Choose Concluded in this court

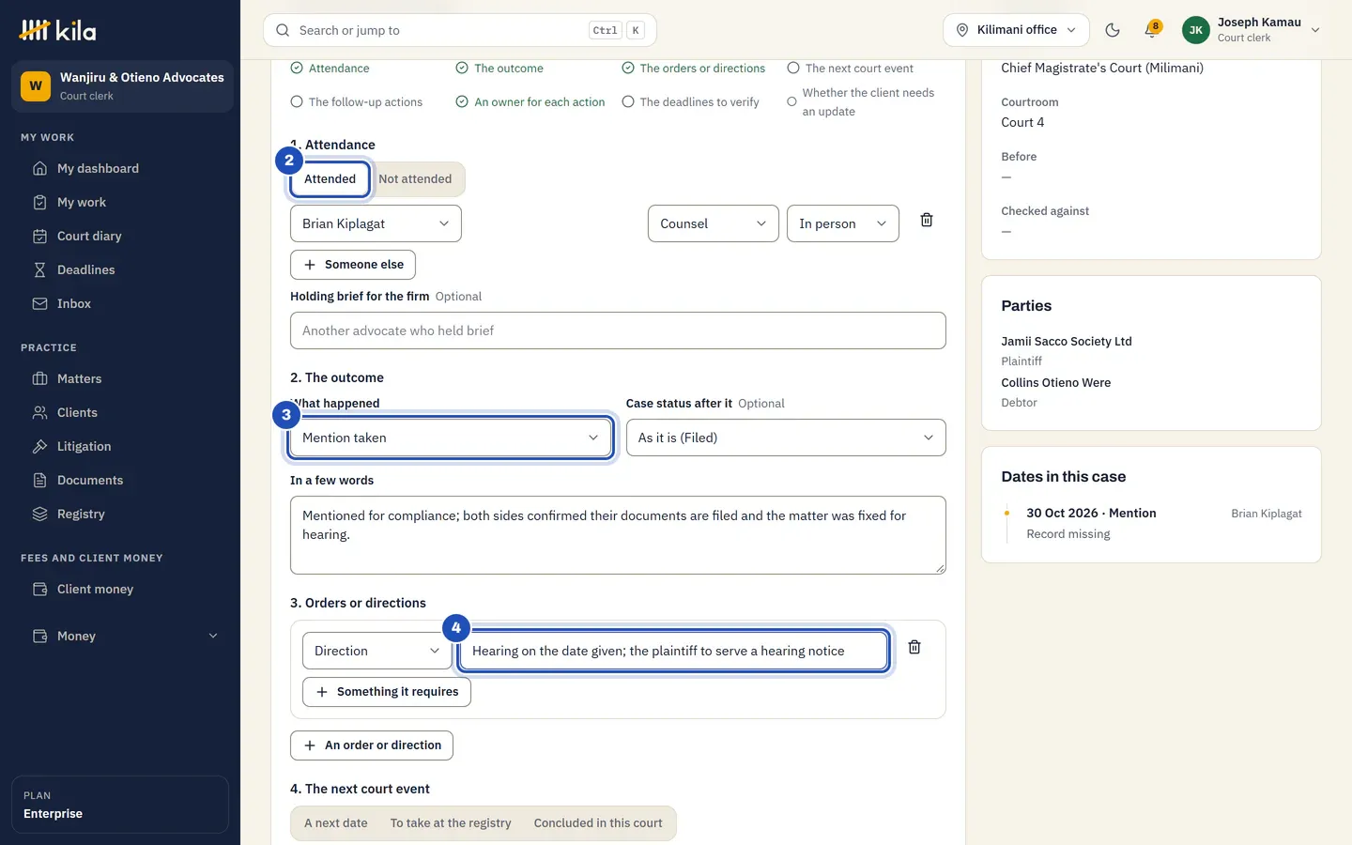[598, 823]
